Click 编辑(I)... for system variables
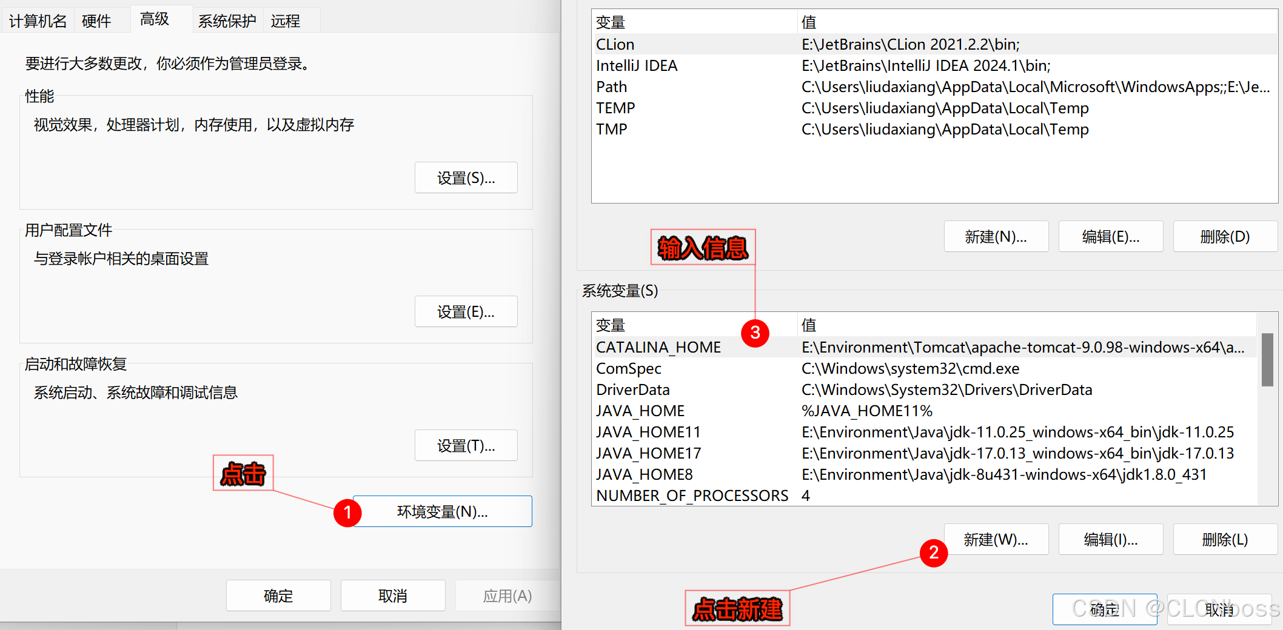The width and height of the screenshot is (1283, 630). [x=1111, y=539]
